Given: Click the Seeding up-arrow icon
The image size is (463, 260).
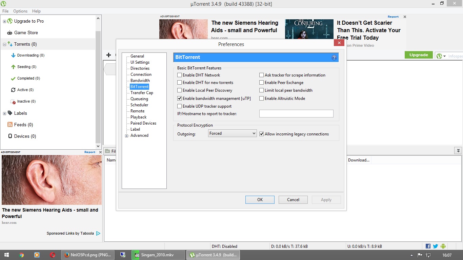Looking at the screenshot, I should (x=13, y=67).
